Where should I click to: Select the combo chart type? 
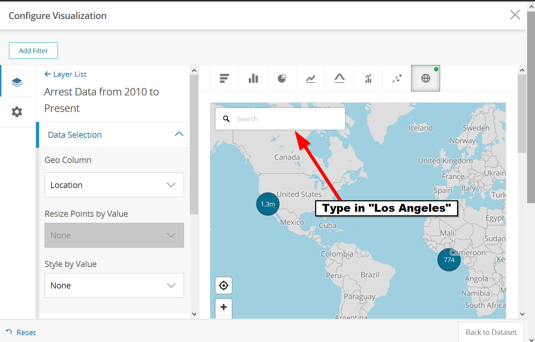coord(368,78)
